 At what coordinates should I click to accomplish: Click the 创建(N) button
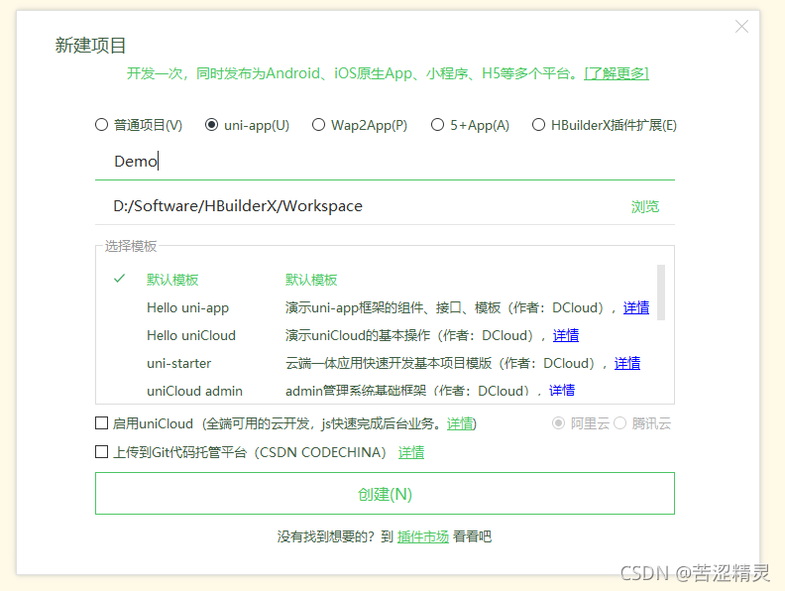pos(385,494)
